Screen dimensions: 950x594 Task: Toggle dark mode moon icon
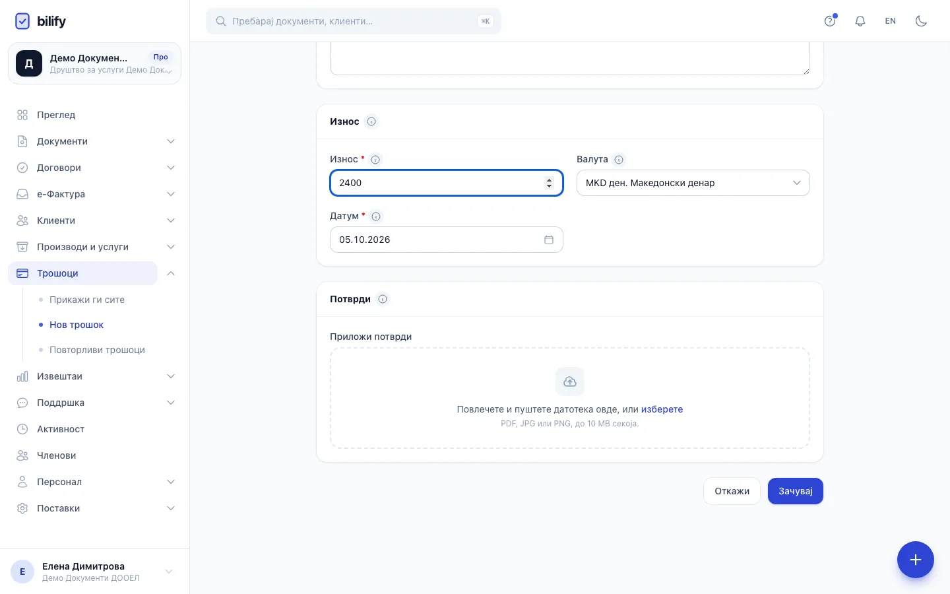pos(921,21)
